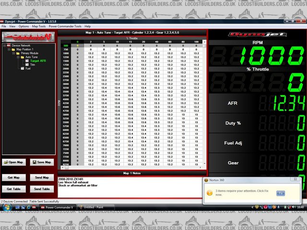Click cell at 1000 RPM, 2% throttle
307x230 pixels.
[x=91, y=53]
